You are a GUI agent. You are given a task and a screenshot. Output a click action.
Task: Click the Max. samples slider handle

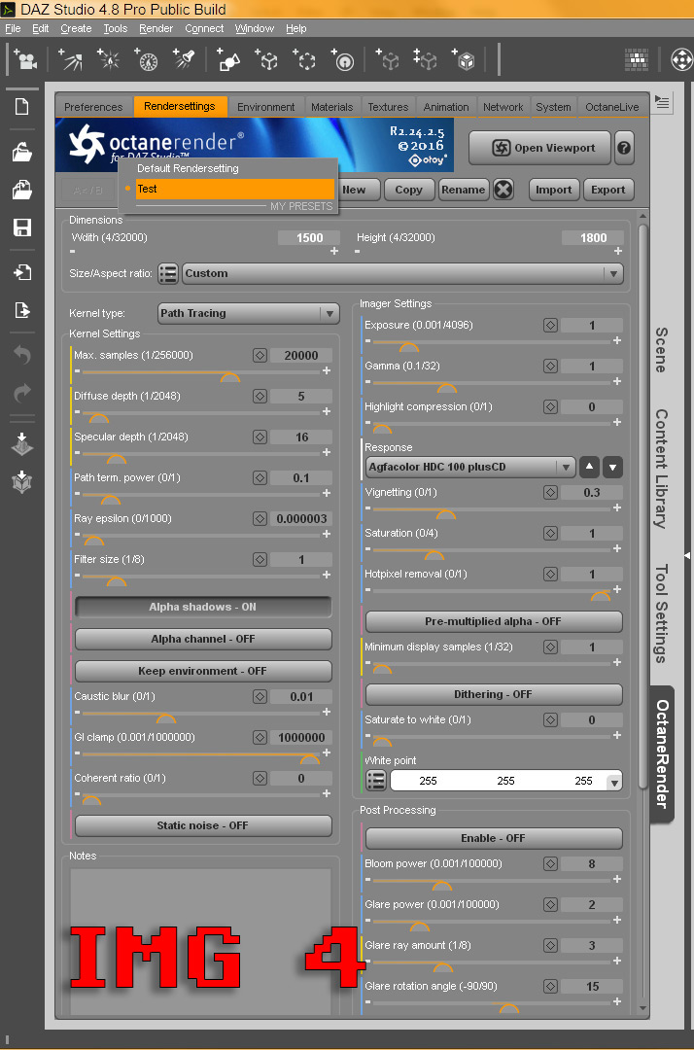coord(230,377)
